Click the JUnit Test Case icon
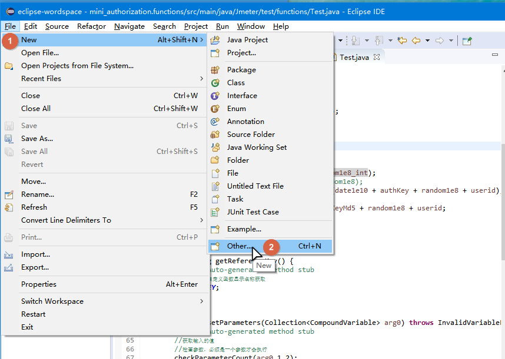Screen dimensions: 505x359 215,212
